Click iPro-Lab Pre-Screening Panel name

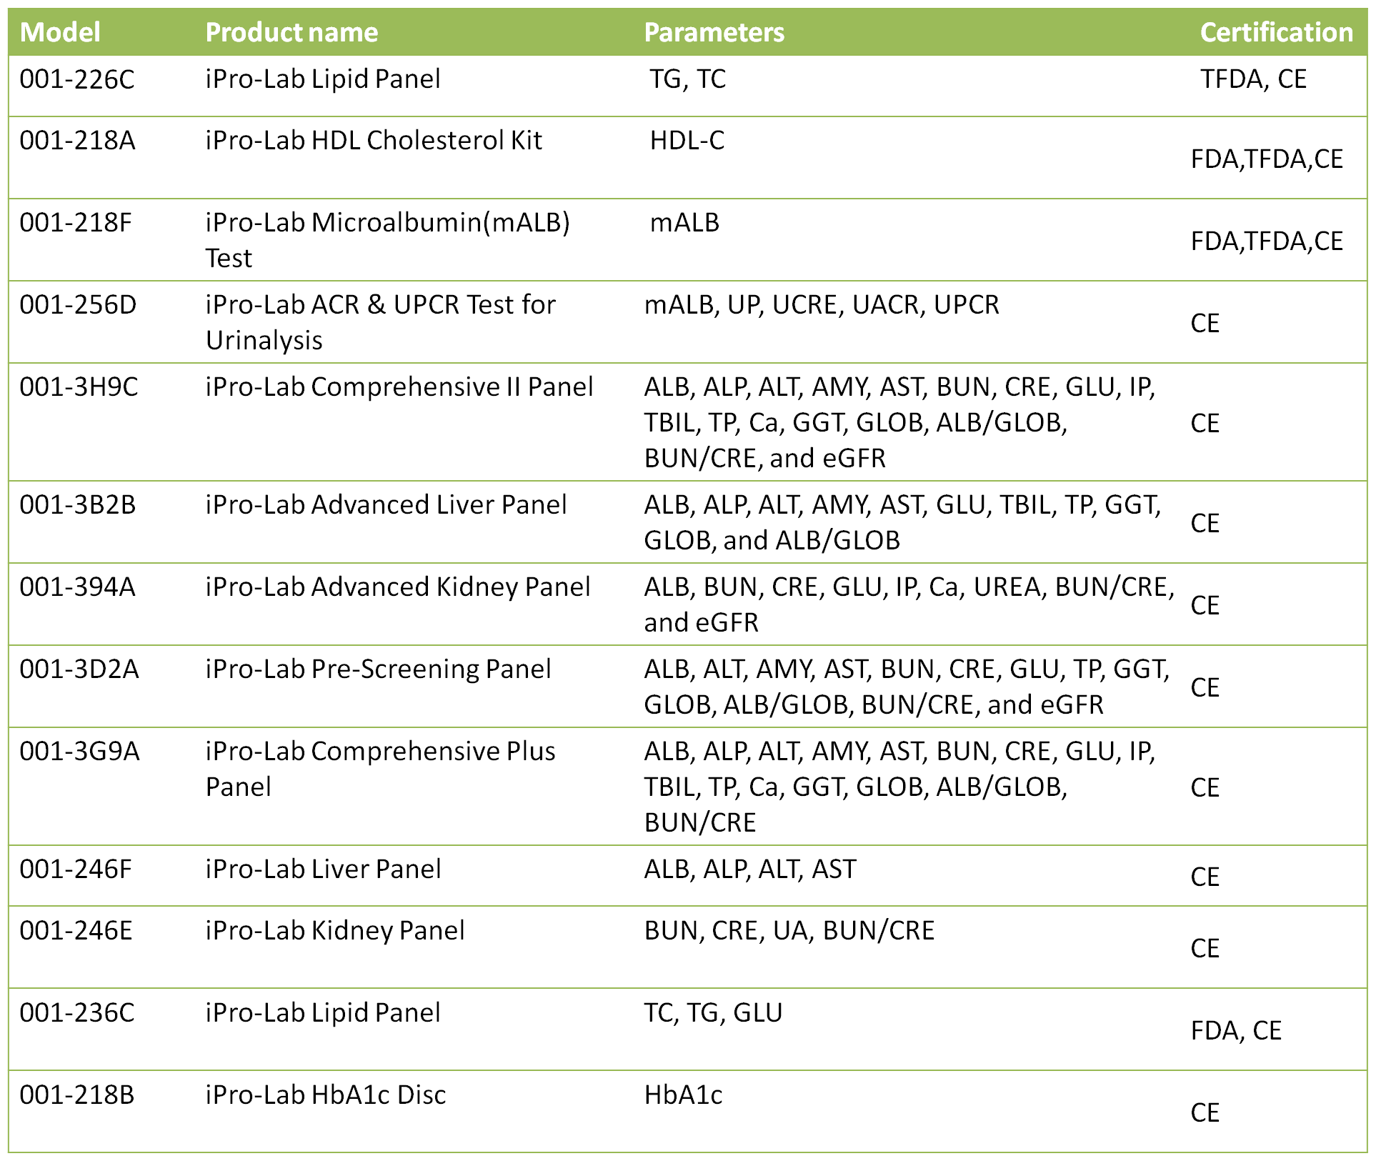[x=378, y=669]
